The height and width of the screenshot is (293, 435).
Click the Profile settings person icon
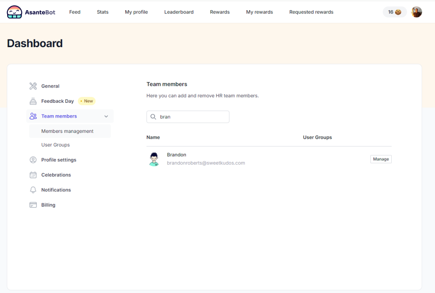click(x=33, y=160)
